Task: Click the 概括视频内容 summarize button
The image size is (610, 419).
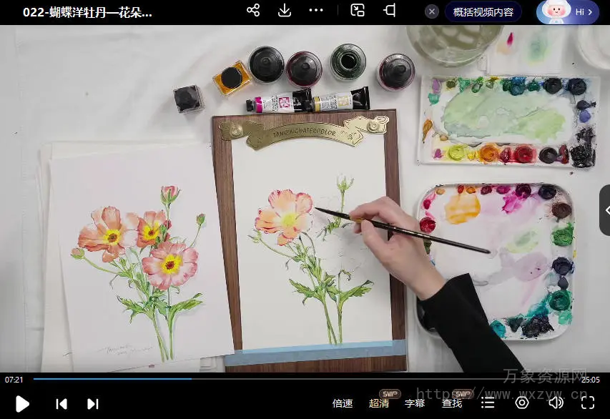Action: pos(483,12)
